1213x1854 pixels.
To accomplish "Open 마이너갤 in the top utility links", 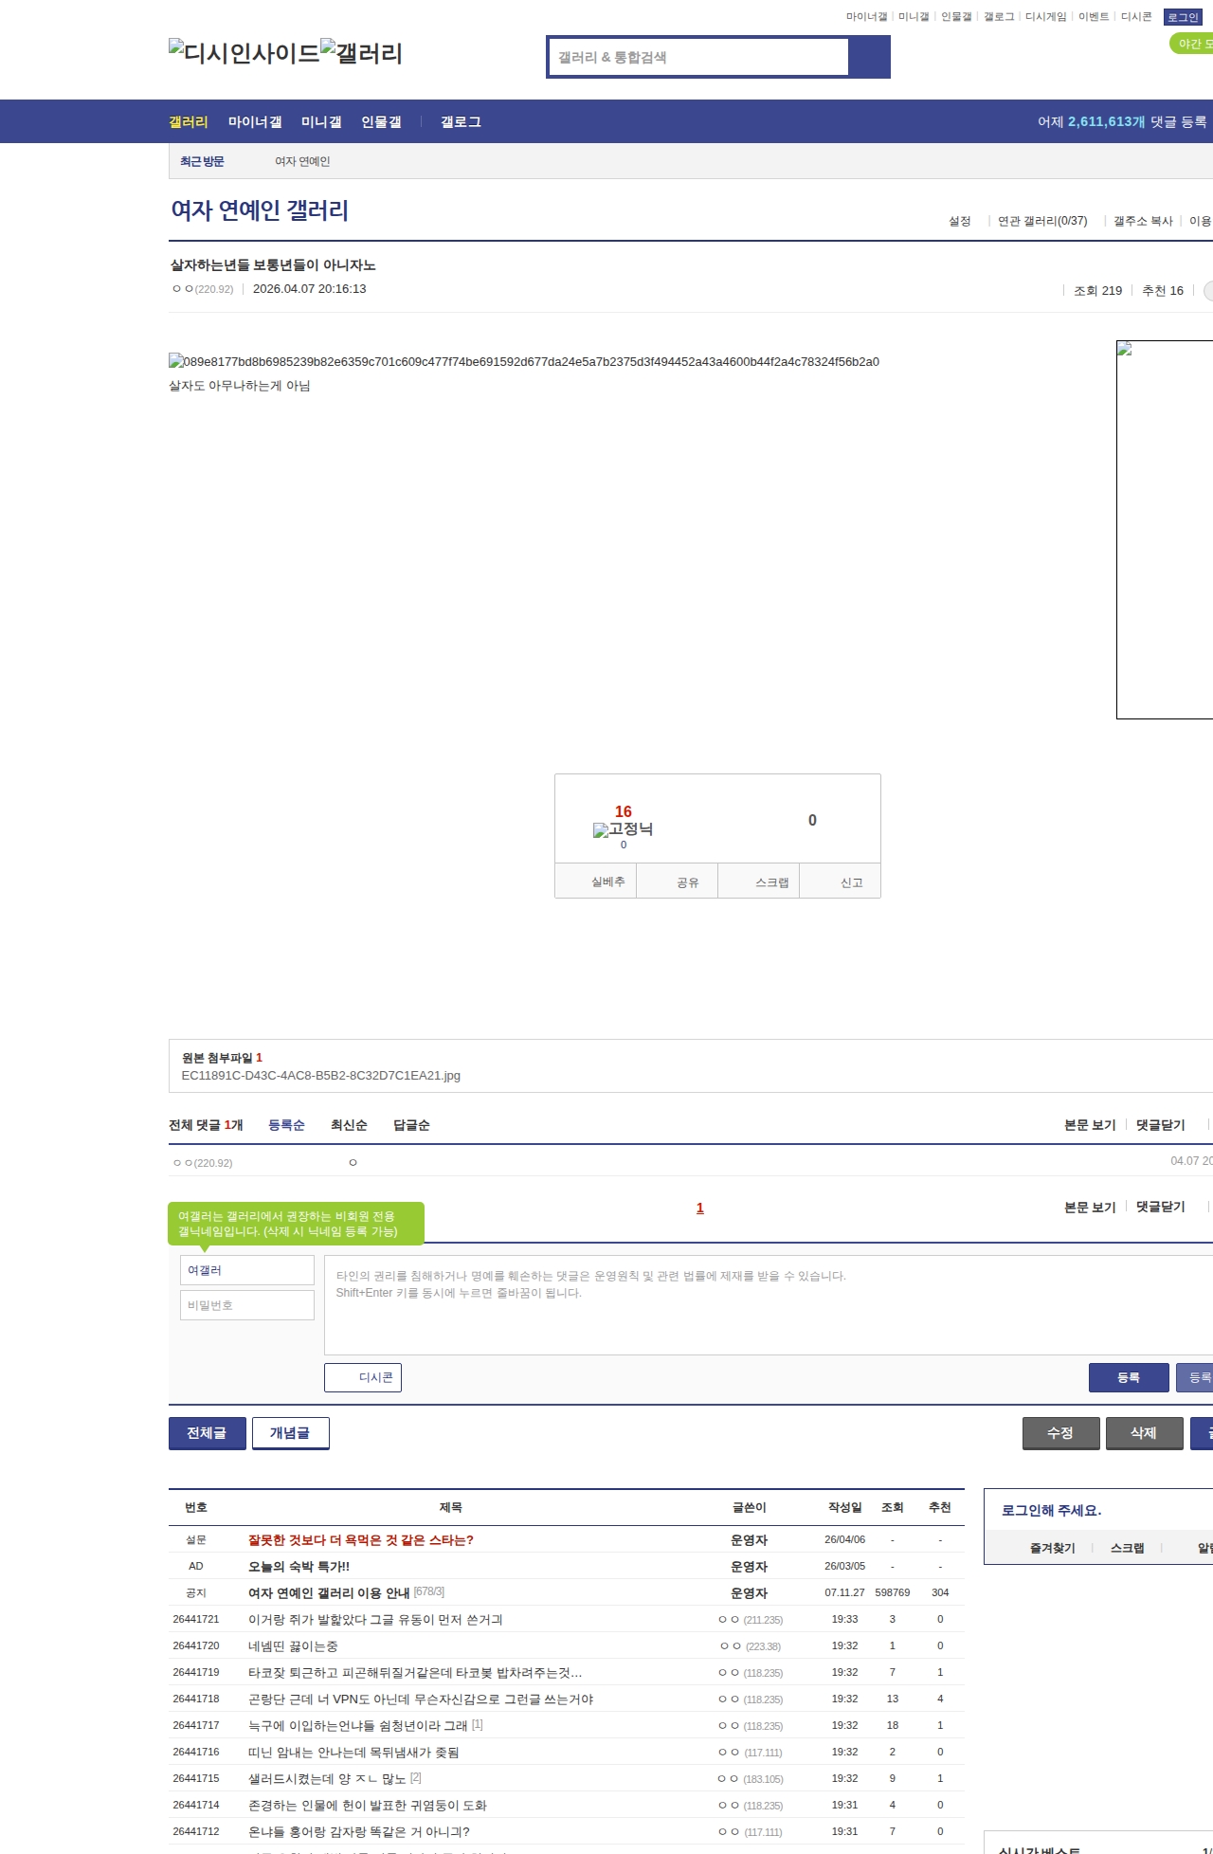I will pos(866,17).
